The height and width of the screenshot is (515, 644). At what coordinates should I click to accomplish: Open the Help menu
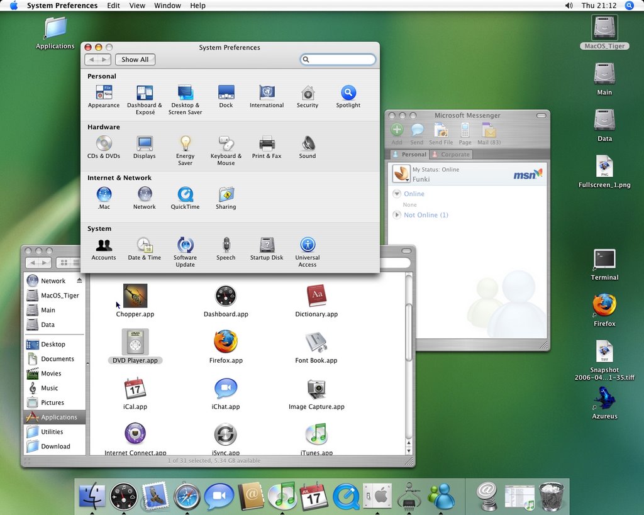click(x=197, y=5)
